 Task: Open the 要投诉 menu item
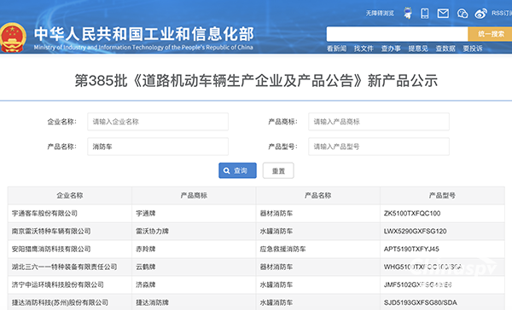point(473,49)
